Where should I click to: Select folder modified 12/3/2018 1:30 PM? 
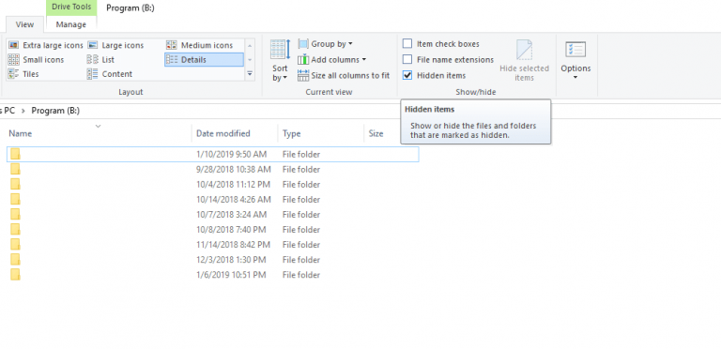[213, 260]
